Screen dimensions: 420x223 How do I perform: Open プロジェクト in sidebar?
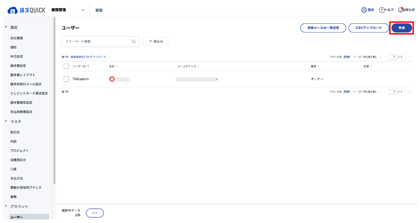pyautogui.click(x=20, y=151)
